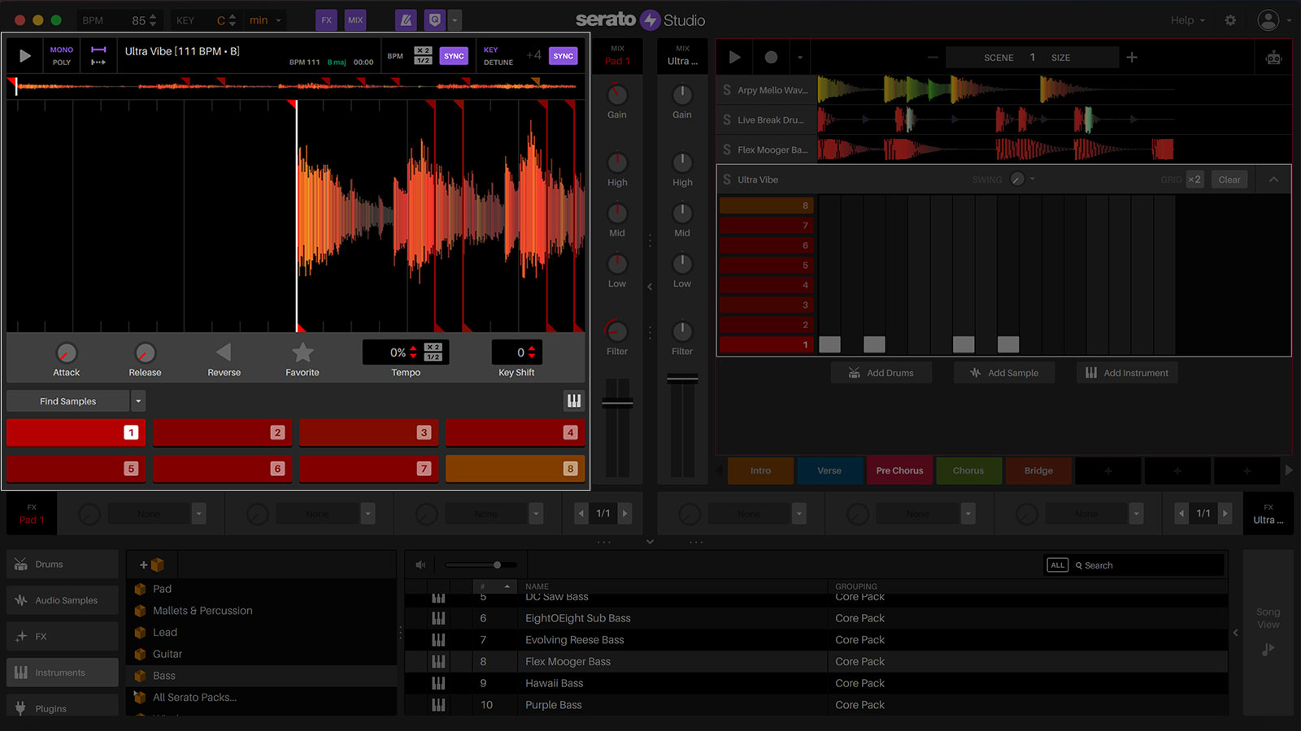Trigger orange sample pad 8
This screenshot has height=731, width=1301.
click(515, 469)
